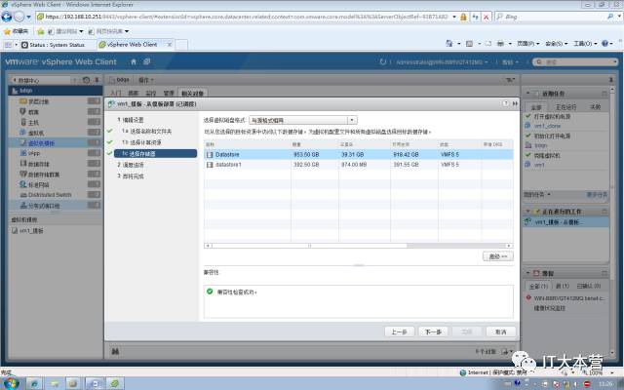
Task: Click the 上一步 back button
Action: coord(400,331)
